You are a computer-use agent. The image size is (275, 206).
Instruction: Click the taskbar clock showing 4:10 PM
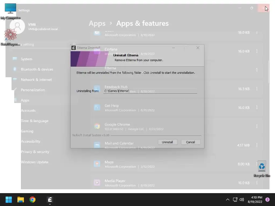click(255, 200)
